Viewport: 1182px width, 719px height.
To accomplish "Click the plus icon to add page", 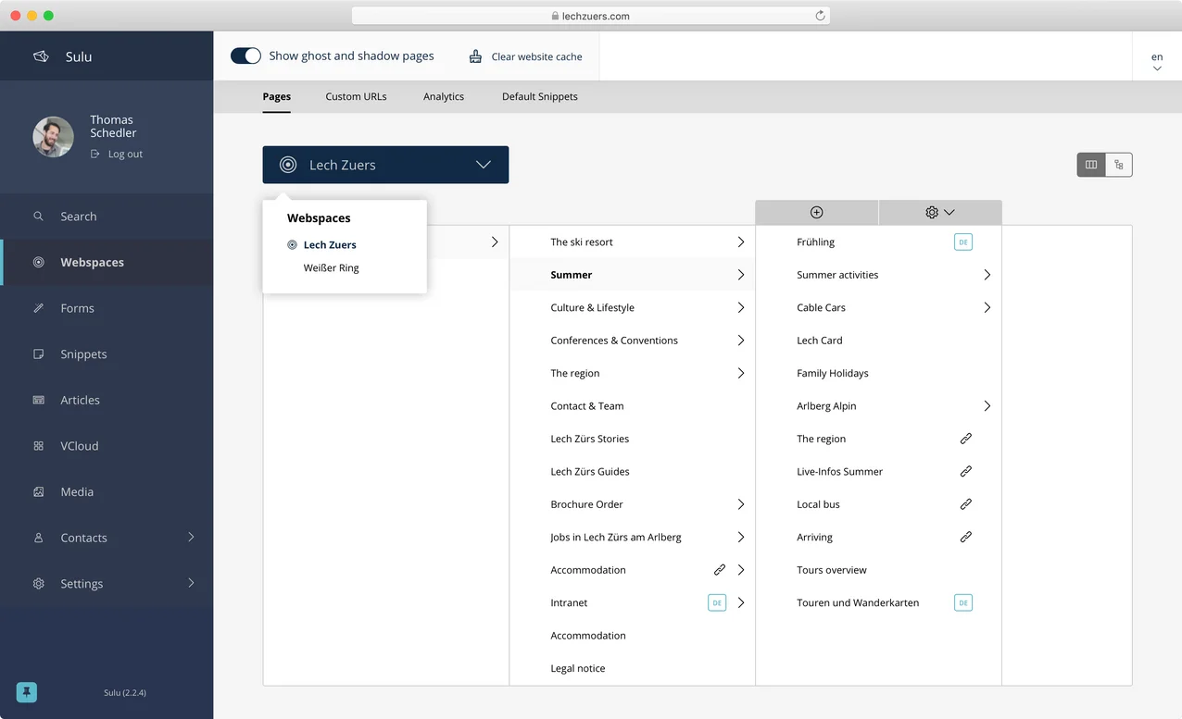I will tap(816, 213).
